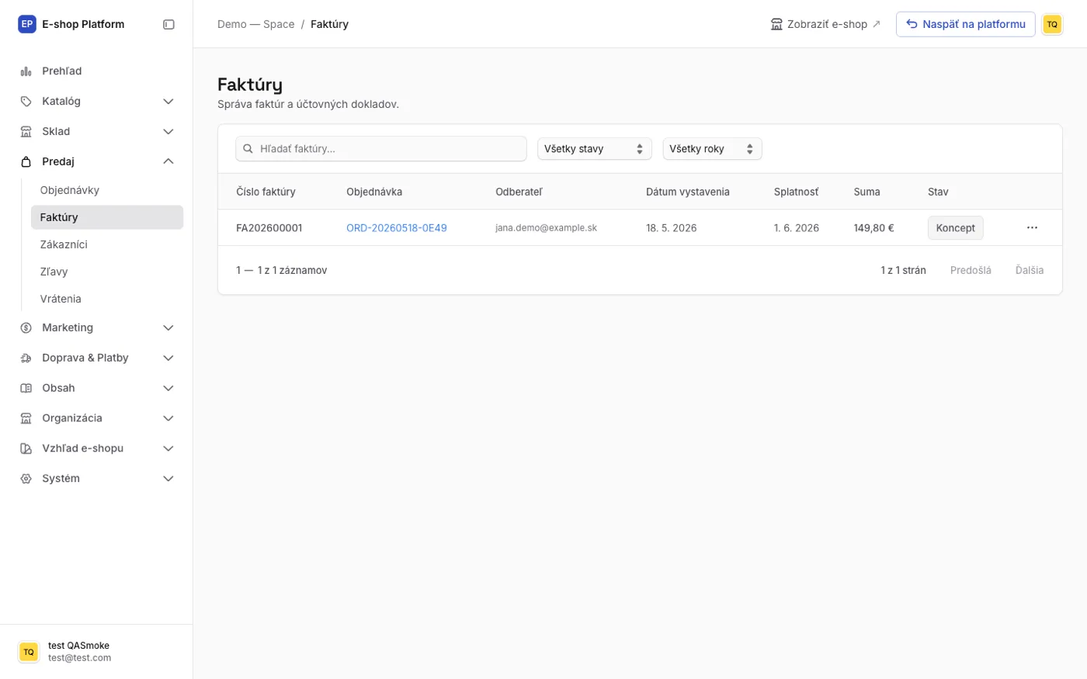Open Vrátenia submenu item
This screenshot has height=679, width=1087.
click(107, 299)
